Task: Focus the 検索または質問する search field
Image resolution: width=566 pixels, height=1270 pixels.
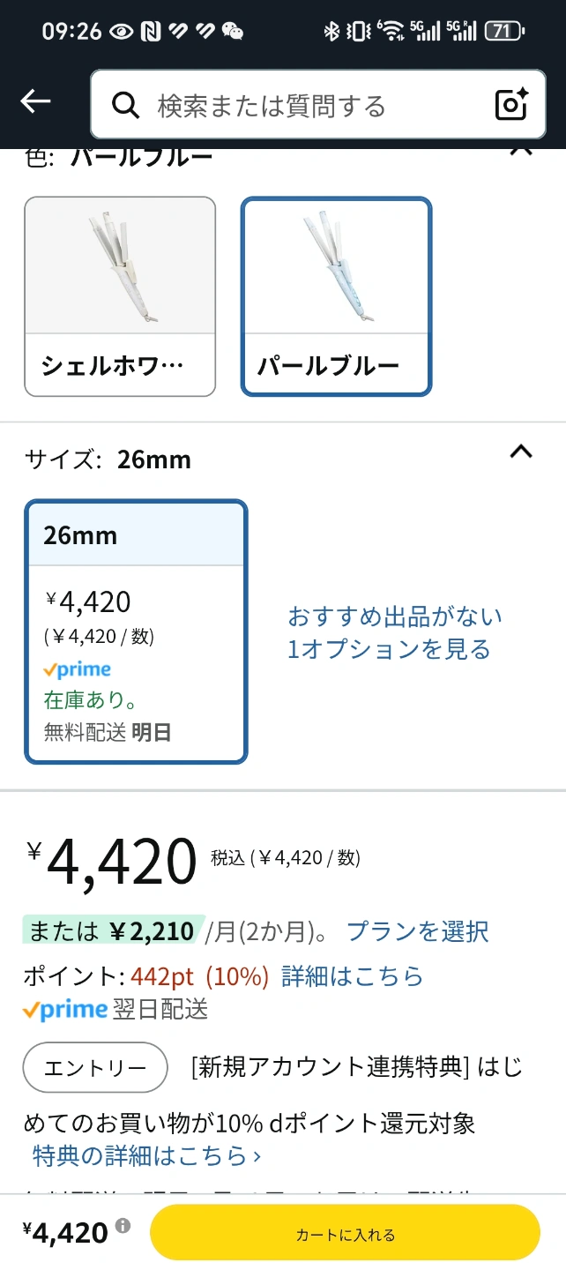Action: [318, 105]
